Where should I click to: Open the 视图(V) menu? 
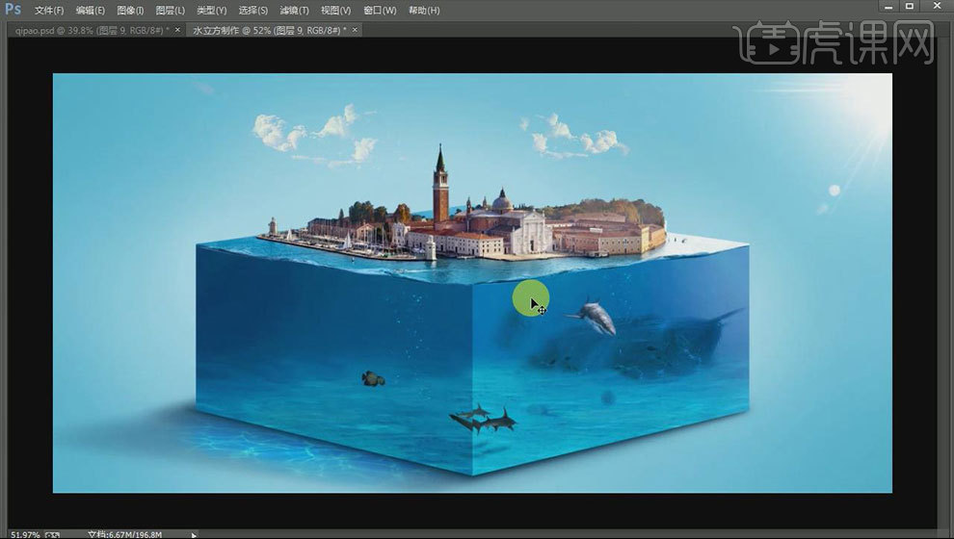335,11
